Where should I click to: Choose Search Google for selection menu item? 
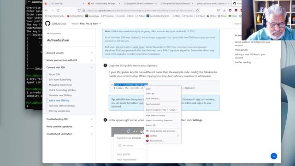click(163, 110)
